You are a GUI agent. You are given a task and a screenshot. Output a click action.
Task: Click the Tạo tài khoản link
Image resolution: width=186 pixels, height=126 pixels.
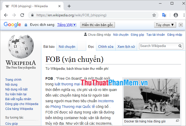(156, 35)
